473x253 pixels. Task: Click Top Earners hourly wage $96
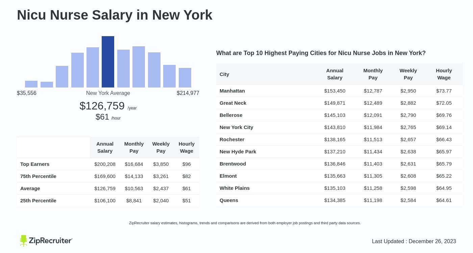pyautogui.click(x=186, y=164)
